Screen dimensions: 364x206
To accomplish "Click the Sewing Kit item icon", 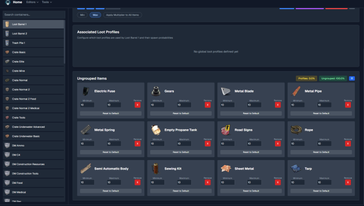I will (156, 169).
